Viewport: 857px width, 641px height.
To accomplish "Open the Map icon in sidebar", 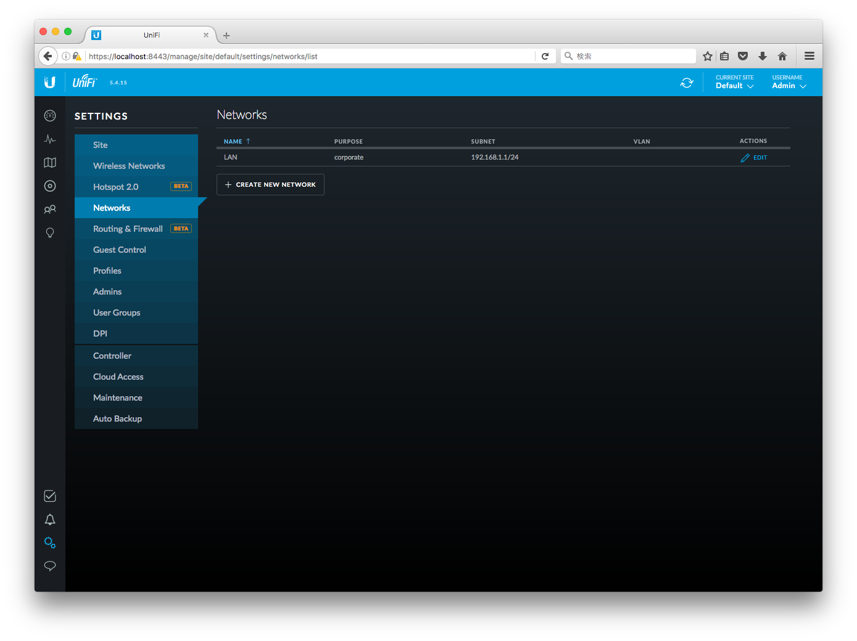I will [x=50, y=163].
